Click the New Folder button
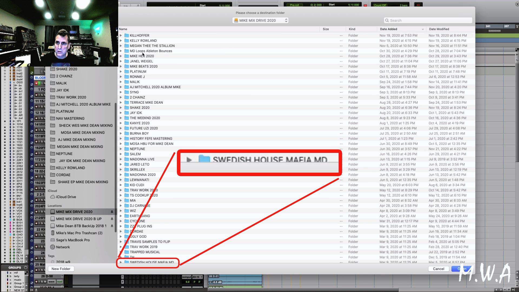The width and height of the screenshot is (519, 292). tap(61, 269)
